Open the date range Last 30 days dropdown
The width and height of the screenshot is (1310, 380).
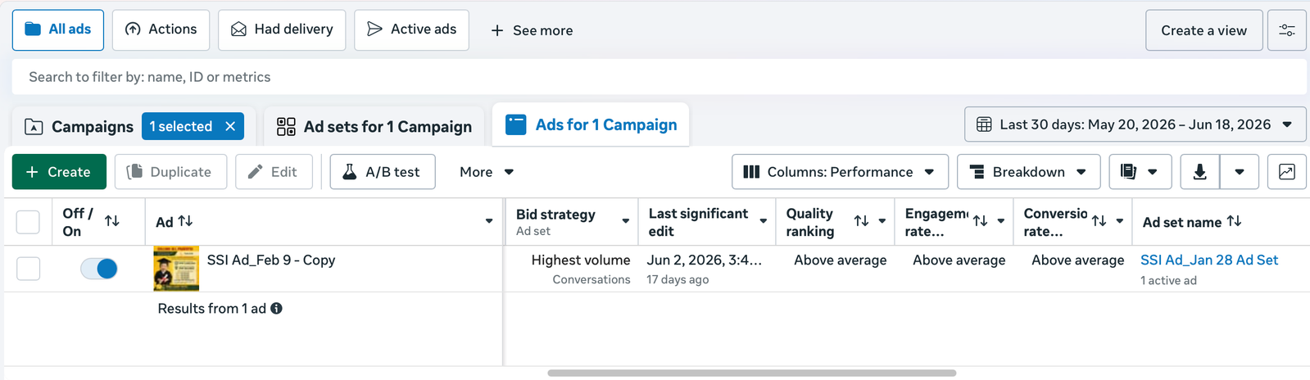pos(1135,124)
